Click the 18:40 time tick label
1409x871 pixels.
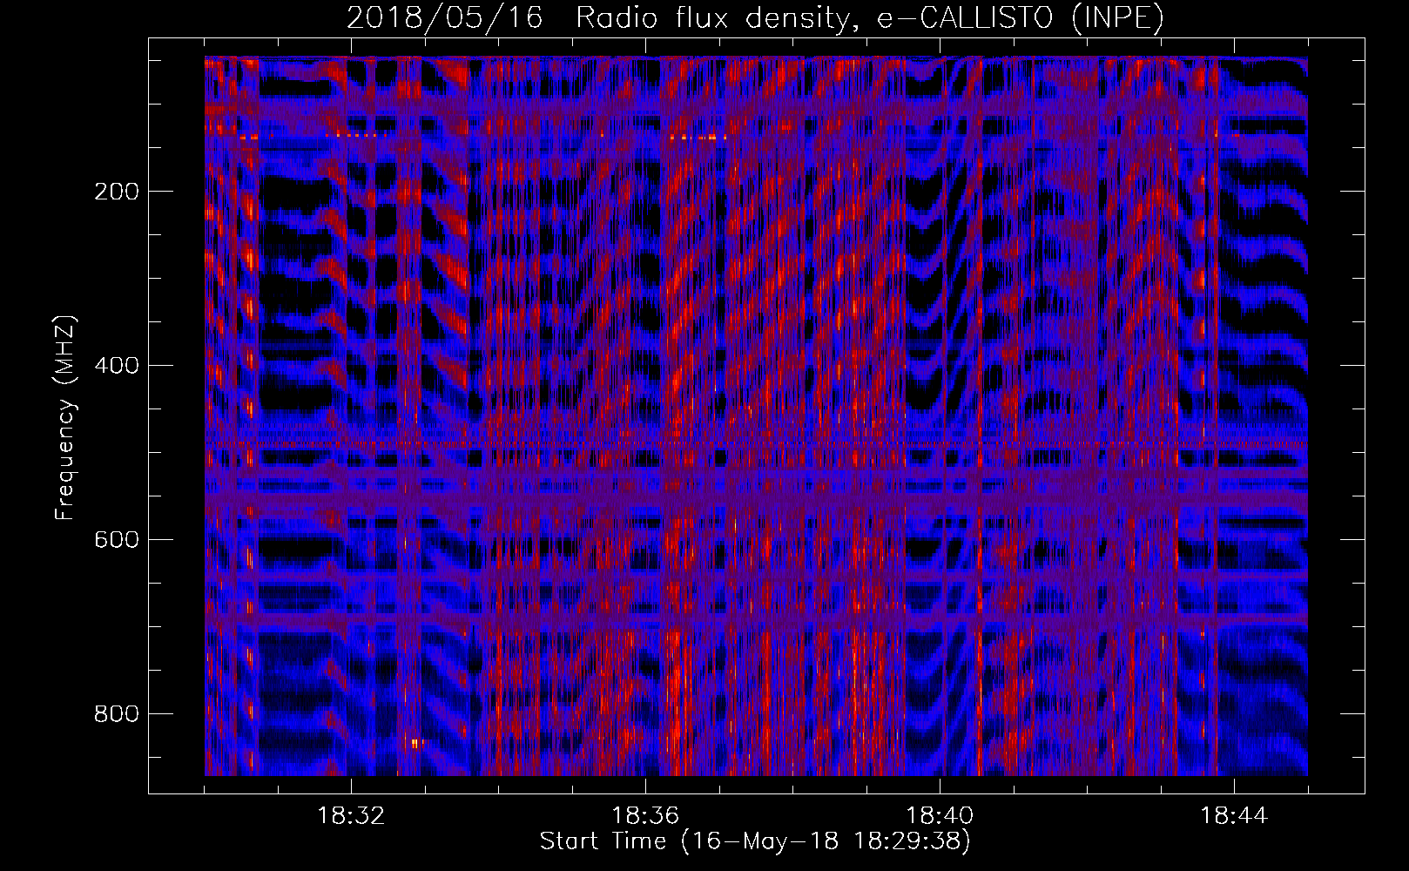940,816
